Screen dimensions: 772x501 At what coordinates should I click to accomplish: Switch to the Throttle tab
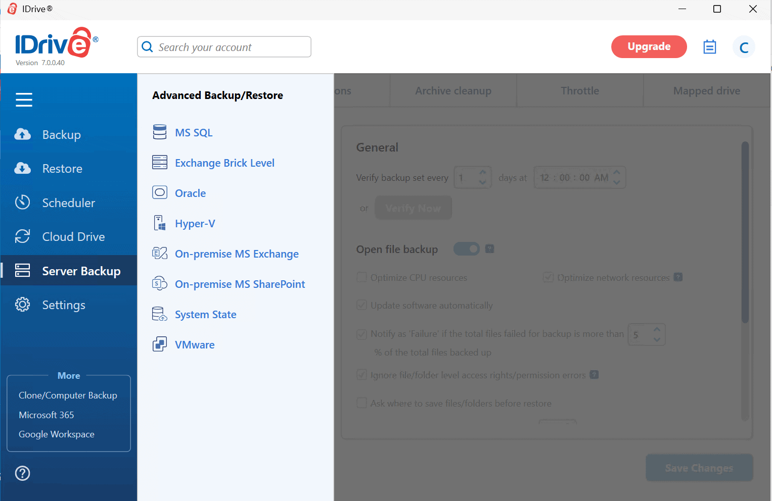[580, 91]
